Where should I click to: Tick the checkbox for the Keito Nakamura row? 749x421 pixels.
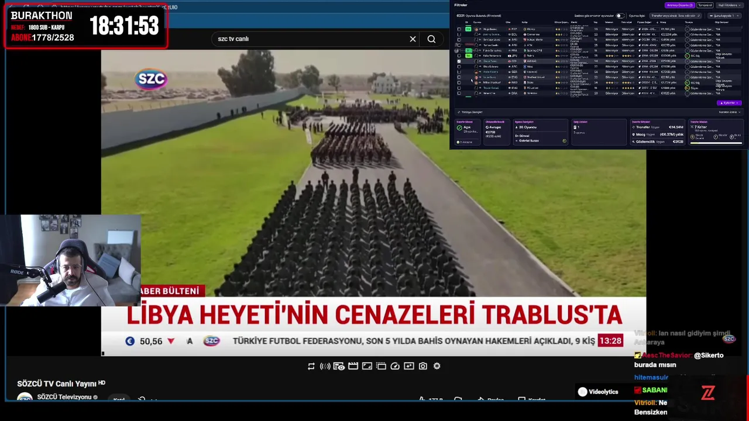click(x=459, y=56)
